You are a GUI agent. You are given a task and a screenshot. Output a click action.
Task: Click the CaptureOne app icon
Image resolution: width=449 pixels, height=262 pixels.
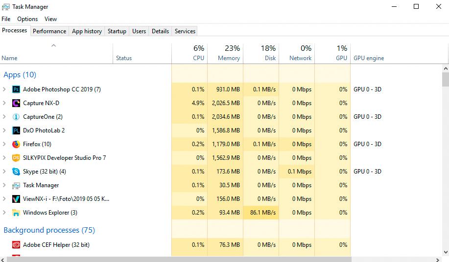16,117
